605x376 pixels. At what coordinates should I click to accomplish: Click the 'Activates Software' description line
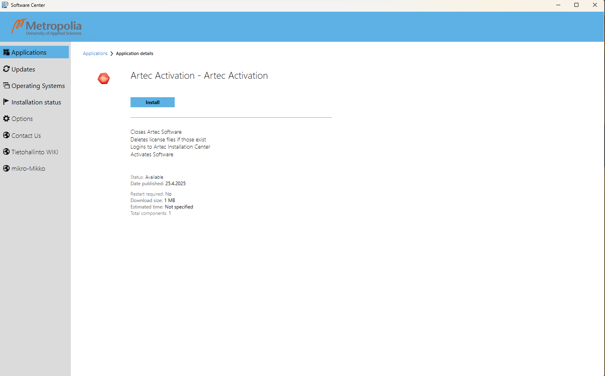[152, 154]
